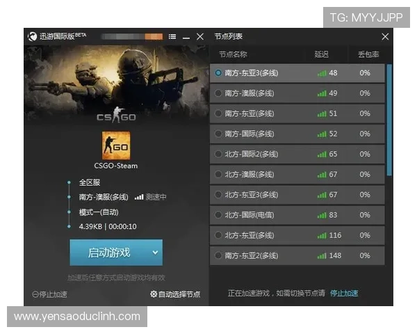Viewport: 417px width, 334px height.
Task: Click signal bars in 北方-东亚(多线) row
Action: click(322, 236)
